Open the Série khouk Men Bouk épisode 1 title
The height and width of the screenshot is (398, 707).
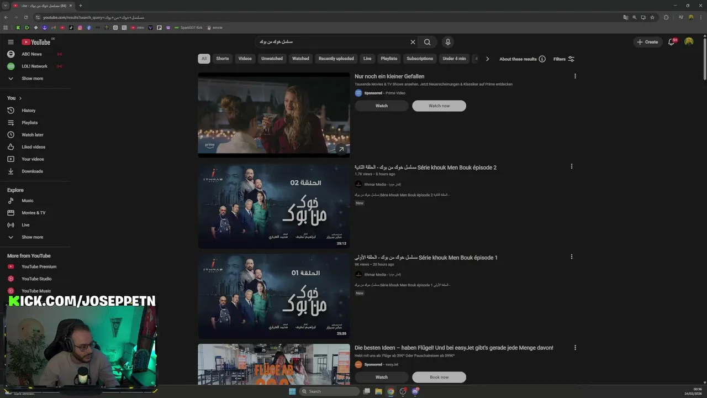coord(426,257)
